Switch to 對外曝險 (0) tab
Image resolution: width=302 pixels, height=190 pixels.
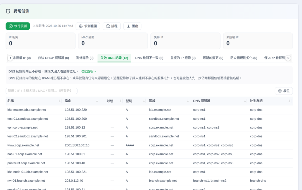pos(85,58)
